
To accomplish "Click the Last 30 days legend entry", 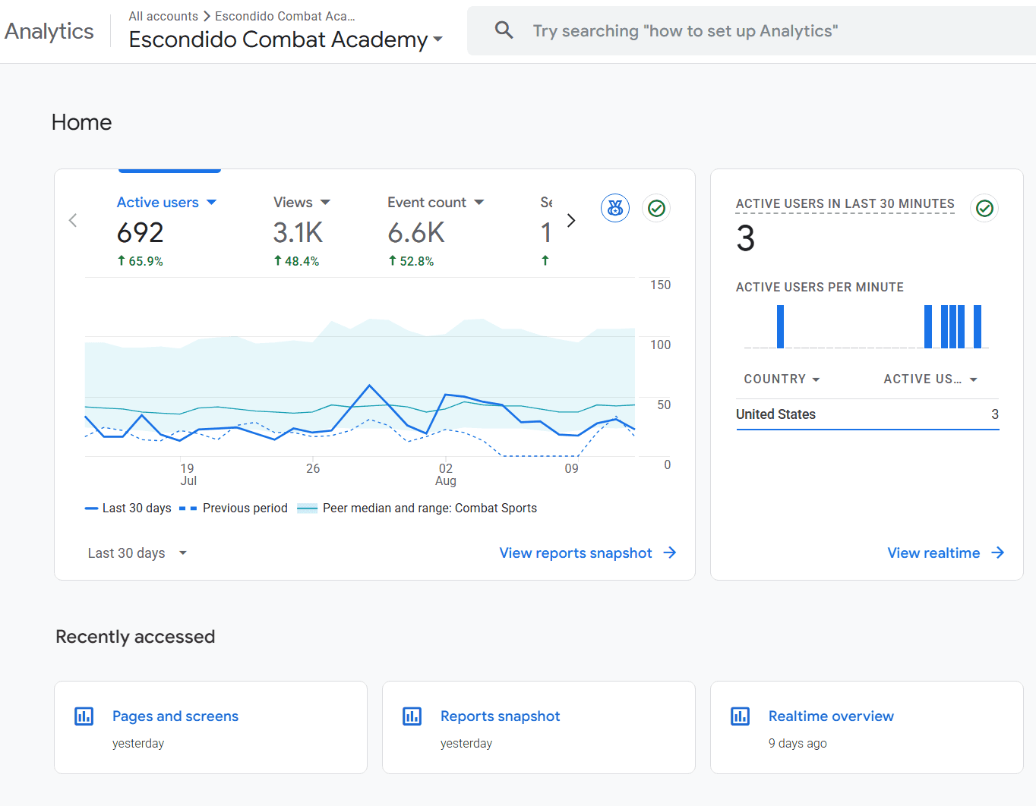I will coord(128,508).
